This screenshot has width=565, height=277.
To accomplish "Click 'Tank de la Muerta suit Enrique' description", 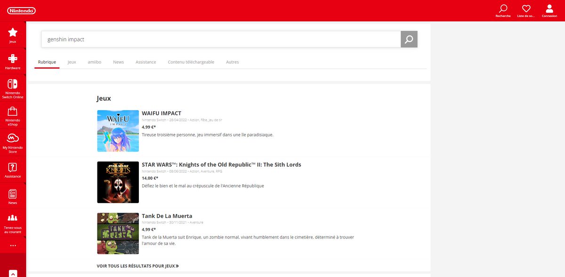I will pos(248,240).
